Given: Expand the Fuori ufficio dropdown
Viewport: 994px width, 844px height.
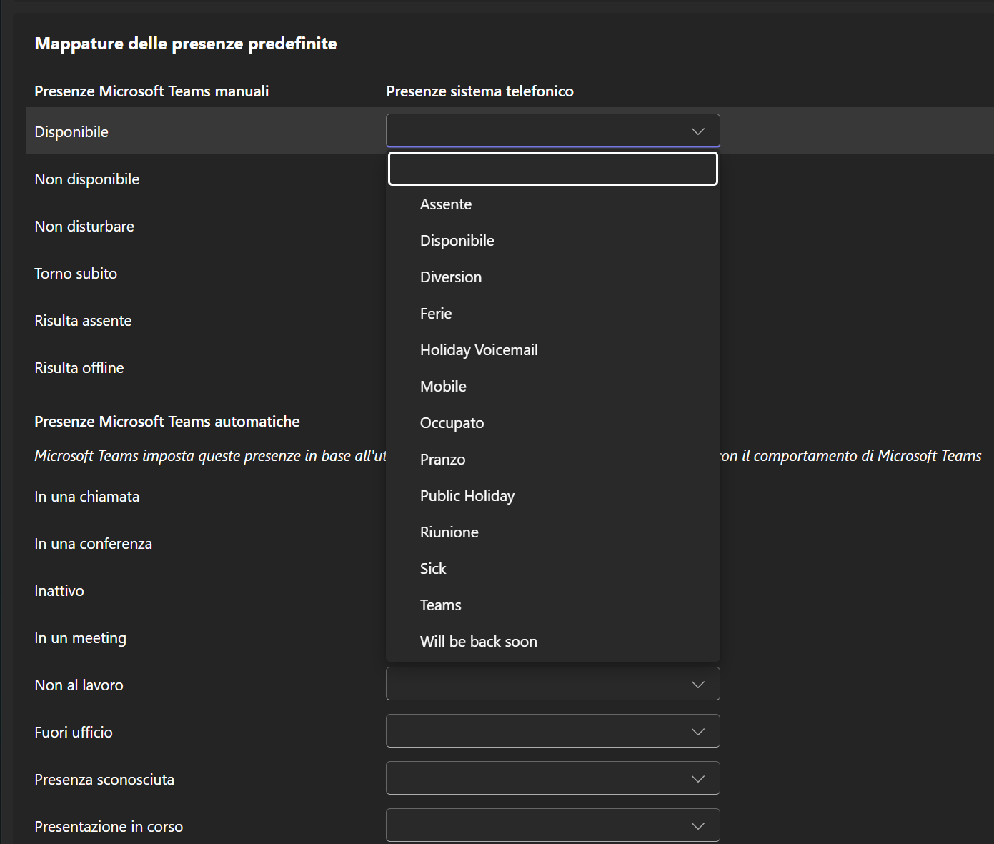Looking at the screenshot, I should (x=552, y=731).
